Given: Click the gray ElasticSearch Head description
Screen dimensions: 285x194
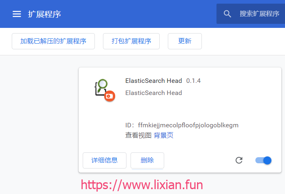Looking at the screenshot, I should [x=154, y=93].
